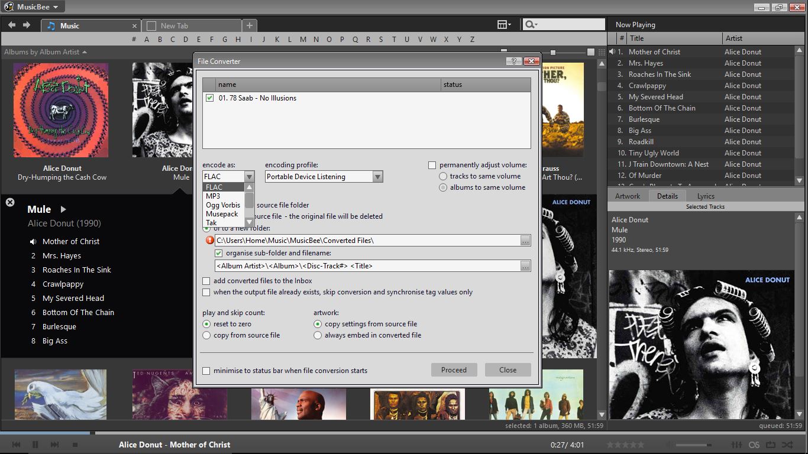Screen dimensions: 808x454
Task: Select tracks to same volume
Action: [443, 176]
